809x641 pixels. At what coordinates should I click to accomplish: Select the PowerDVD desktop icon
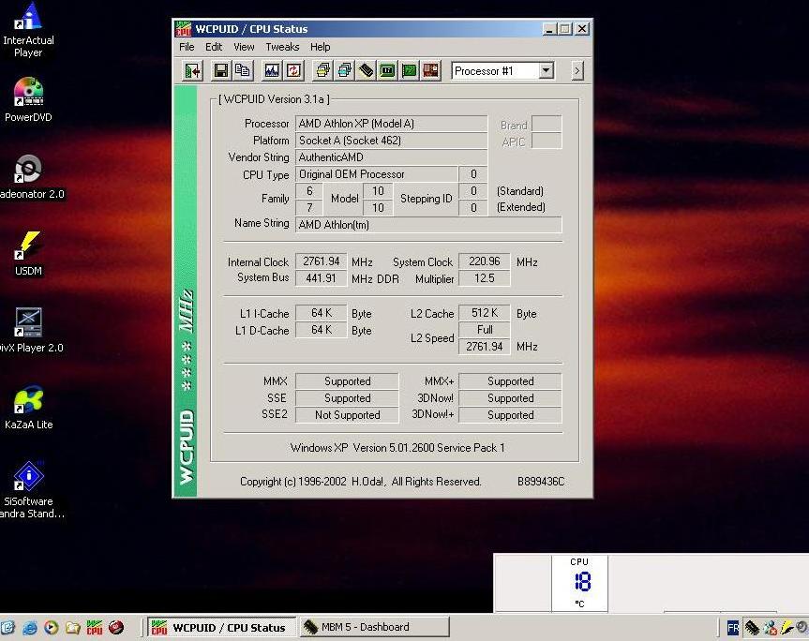28,100
